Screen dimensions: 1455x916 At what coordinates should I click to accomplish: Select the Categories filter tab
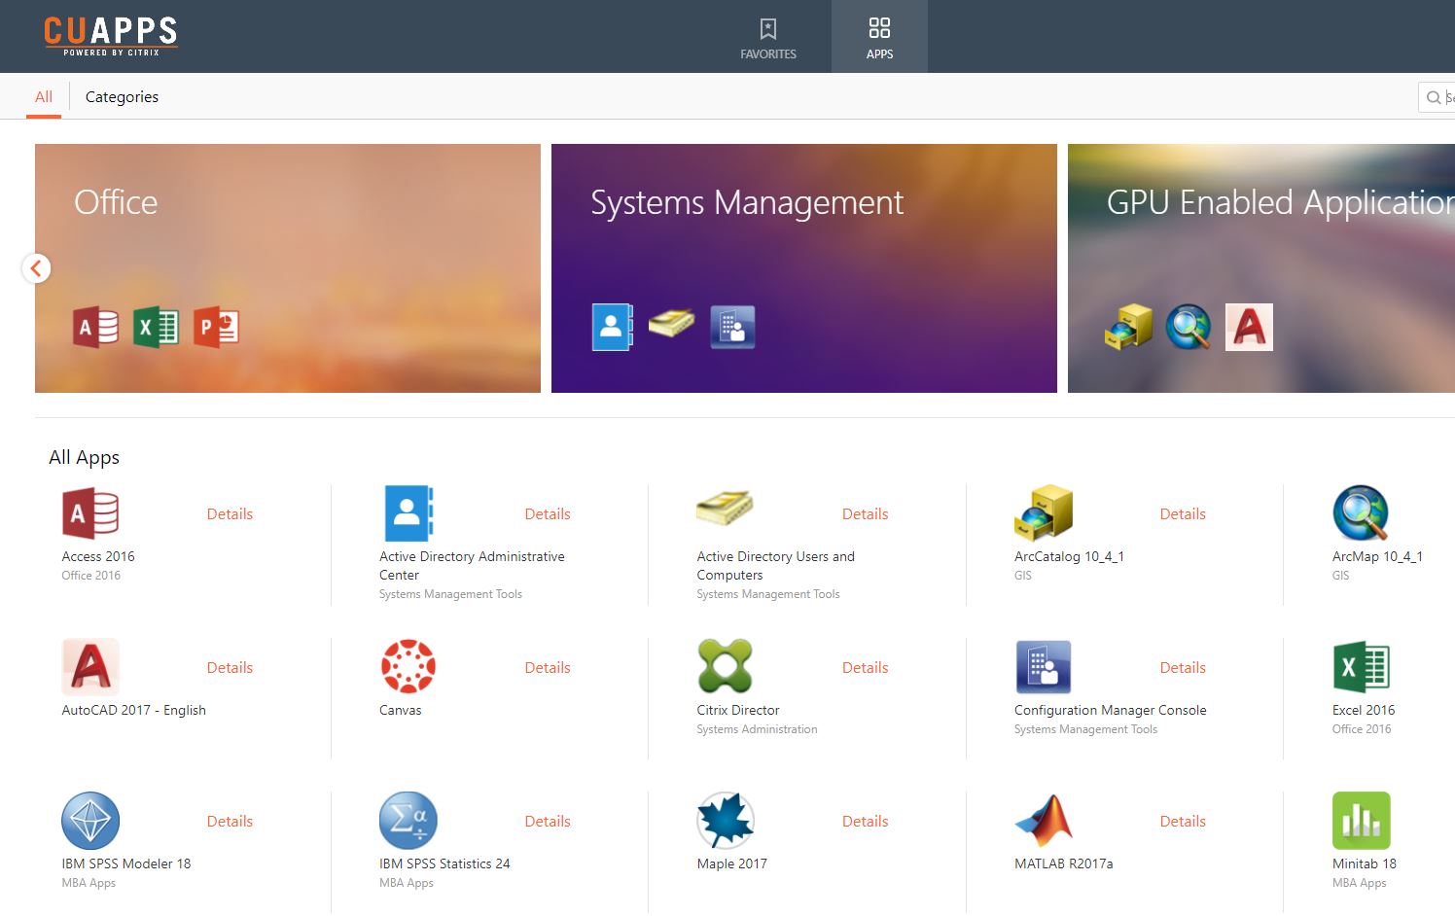click(x=122, y=97)
